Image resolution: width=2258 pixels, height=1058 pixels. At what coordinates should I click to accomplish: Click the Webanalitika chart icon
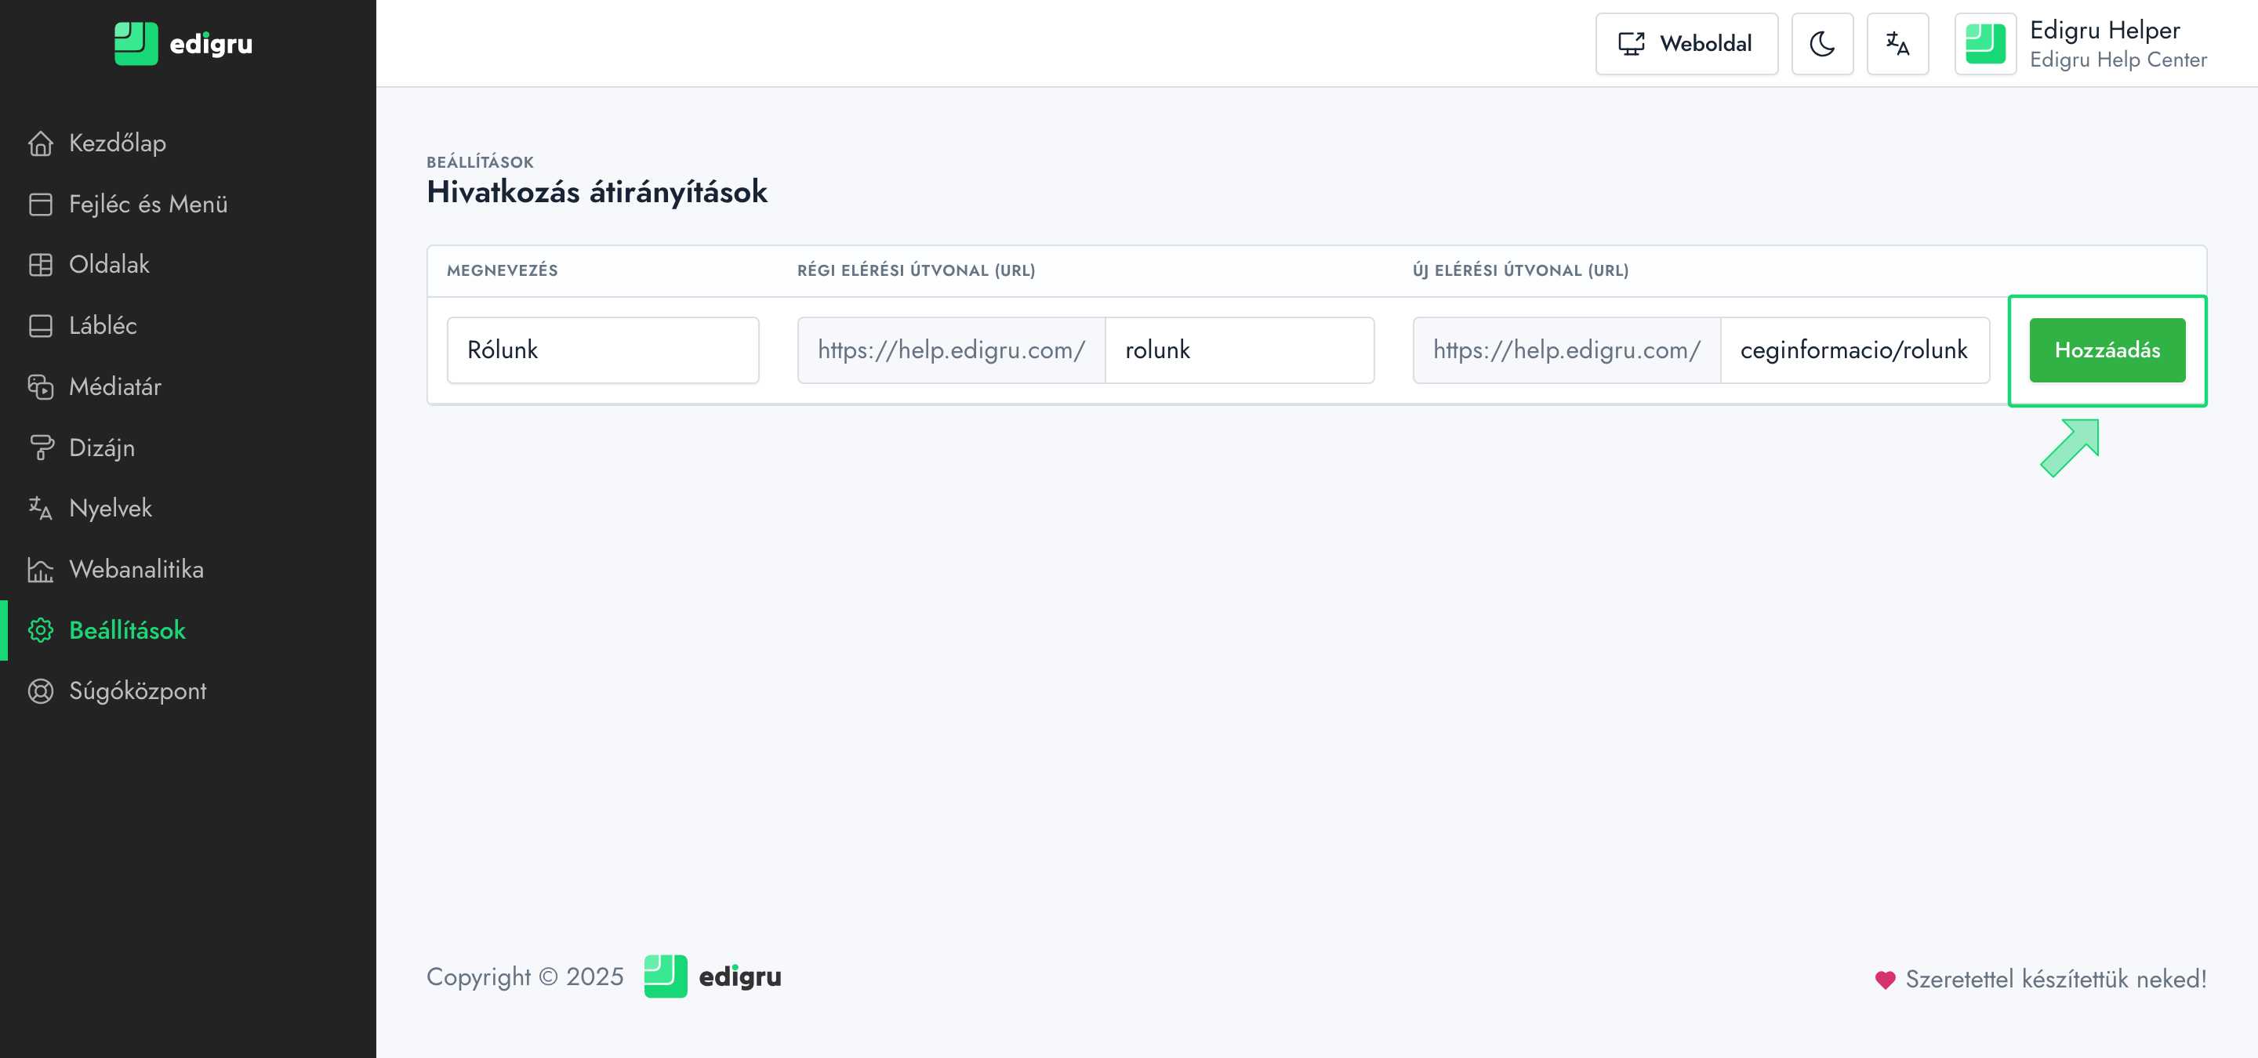point(40,569)
